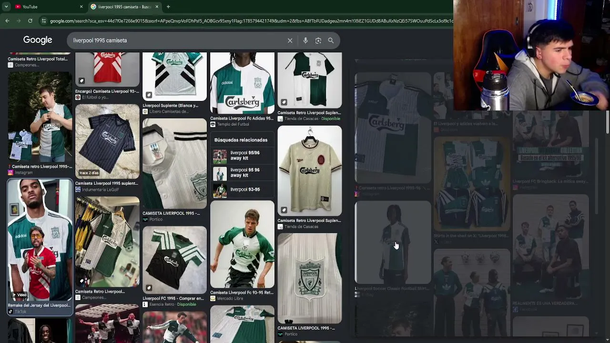Focus the browser address bar URL
Viewport: 610px width, 343px height.
(250, 21)
